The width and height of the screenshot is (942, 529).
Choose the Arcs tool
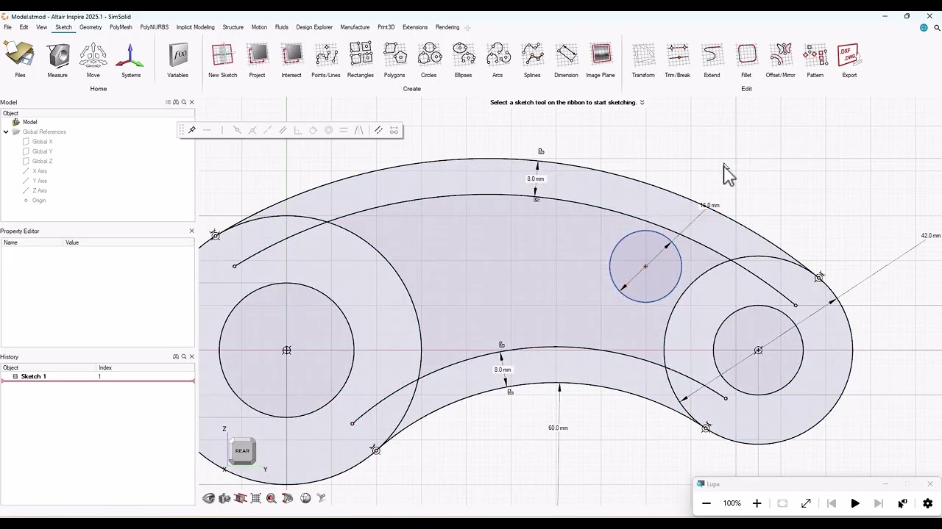(x=497, y=55)
